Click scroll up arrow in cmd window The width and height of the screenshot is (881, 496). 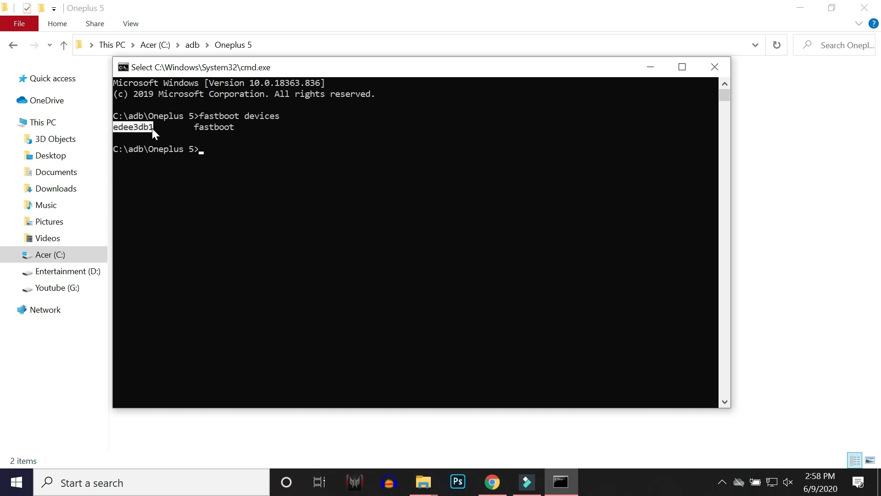pyautogui.click(x=725, y=84)
